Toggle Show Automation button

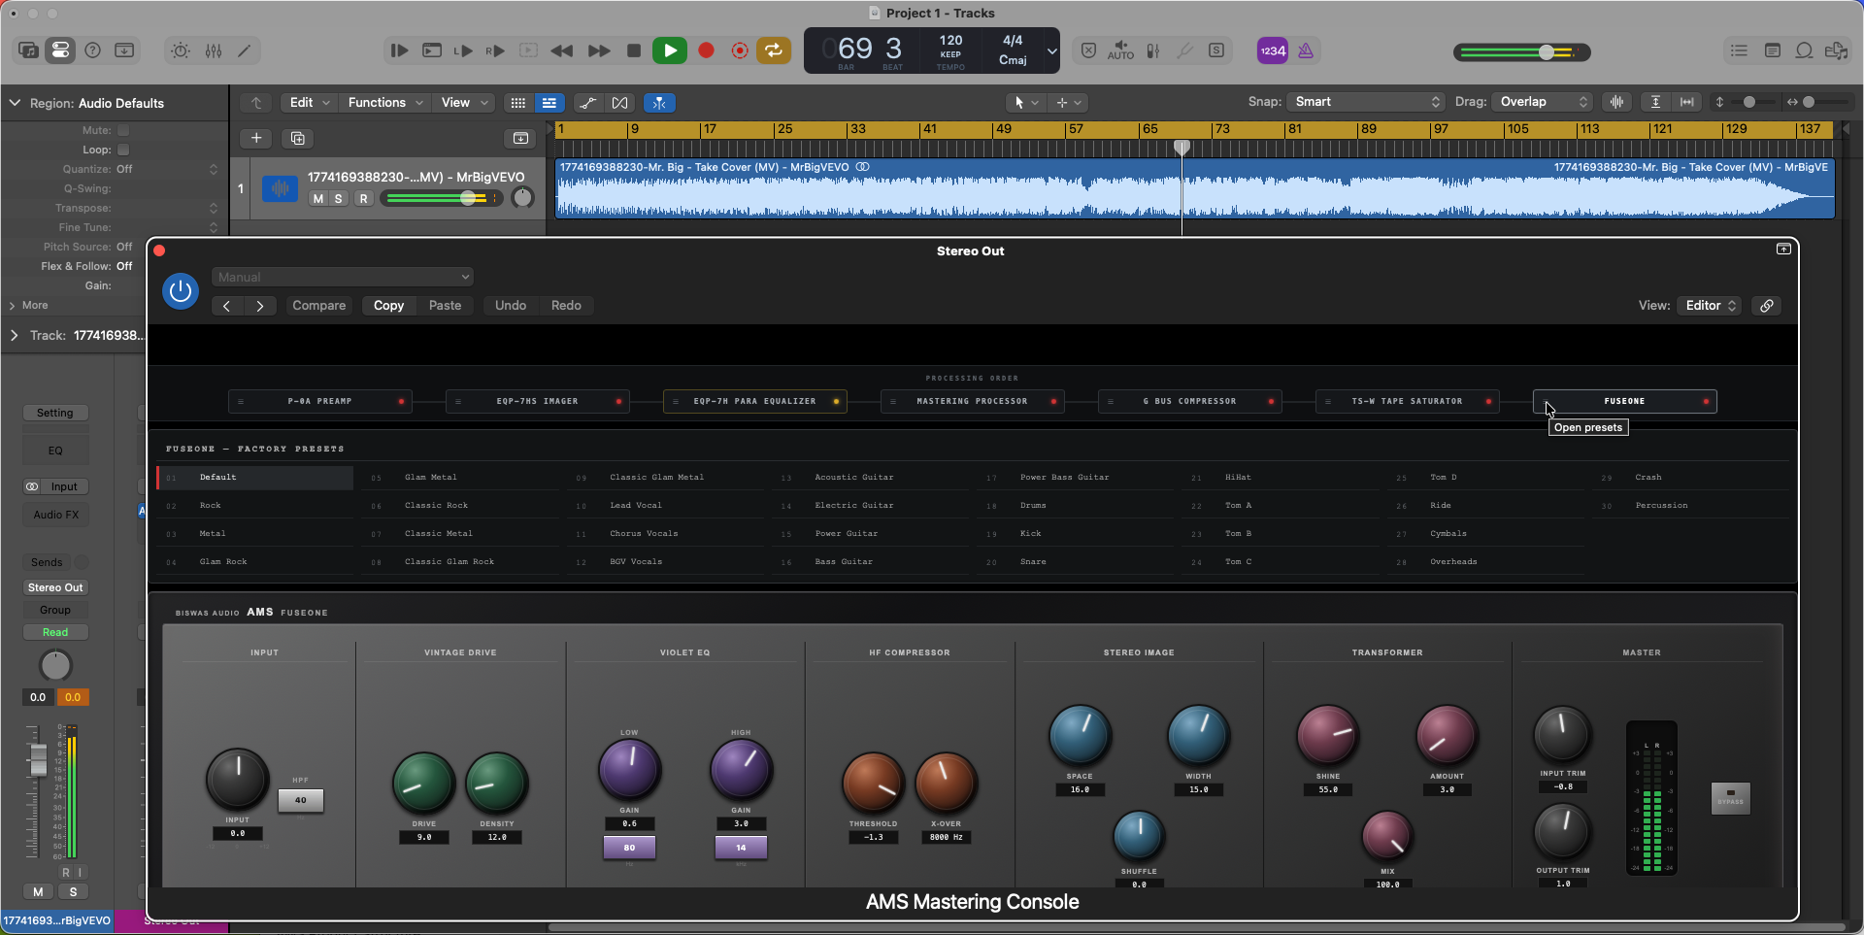tap(587, 103)
